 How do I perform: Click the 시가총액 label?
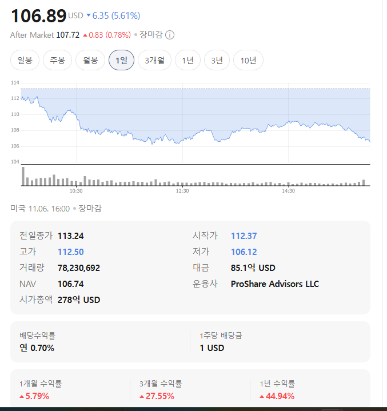click(36, 300)
